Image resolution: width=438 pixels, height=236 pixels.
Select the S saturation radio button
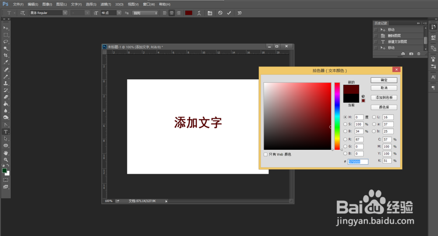point(345,124)
